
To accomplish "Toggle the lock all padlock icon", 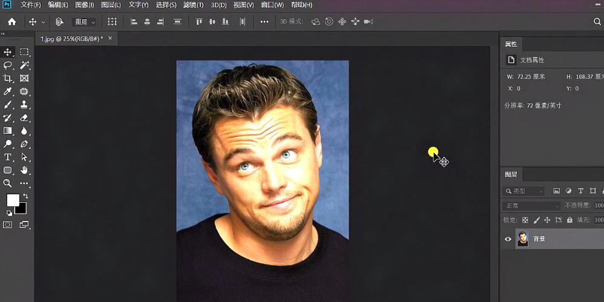I will [570, 220].
